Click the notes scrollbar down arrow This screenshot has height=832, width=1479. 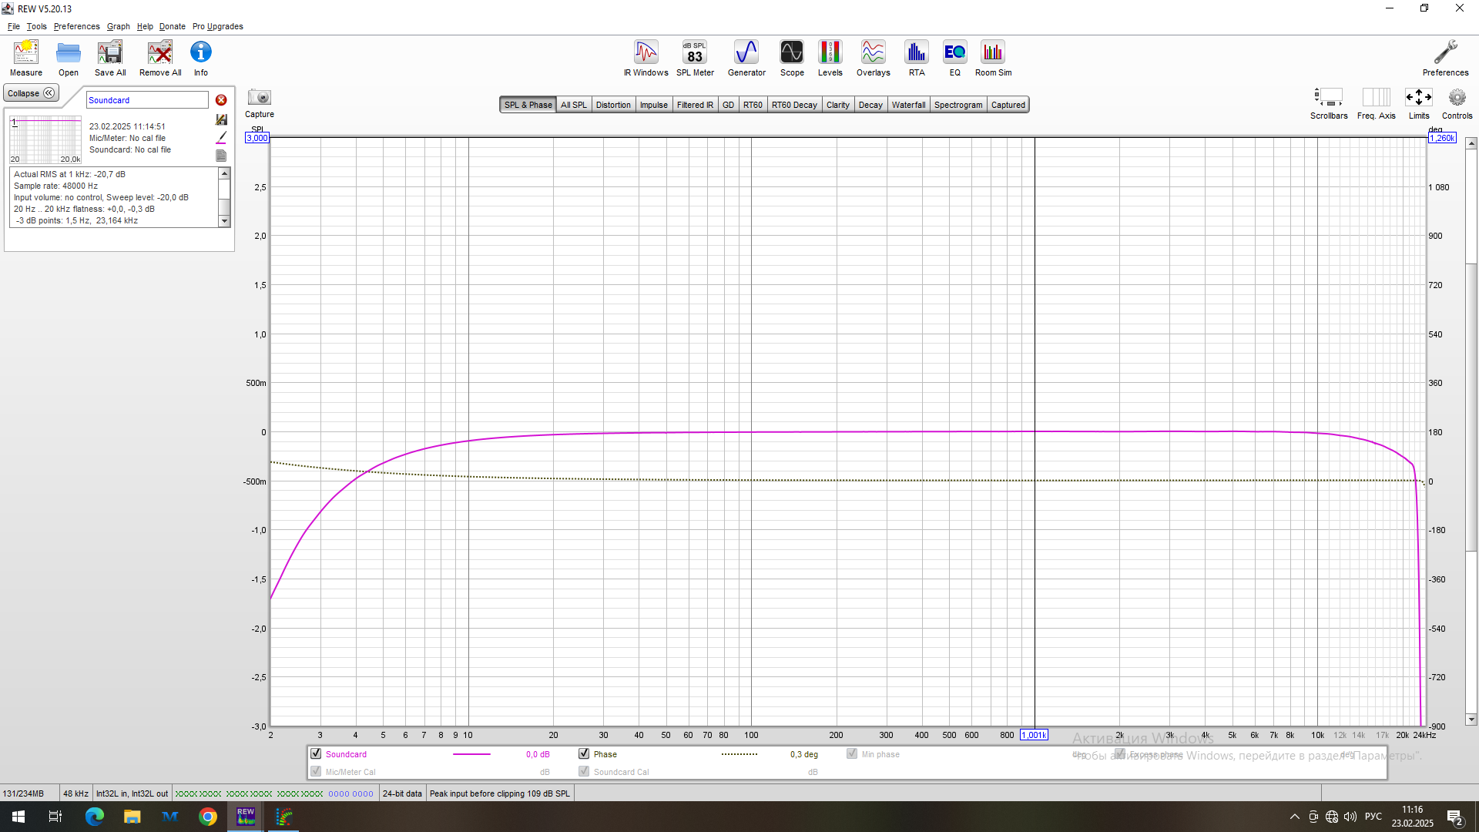tap(224, 221)
